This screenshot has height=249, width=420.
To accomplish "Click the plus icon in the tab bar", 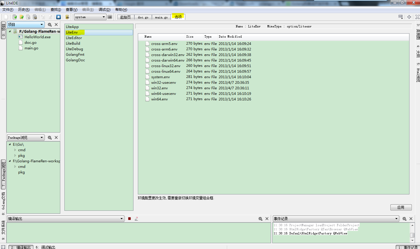I will tap(409, 17).
